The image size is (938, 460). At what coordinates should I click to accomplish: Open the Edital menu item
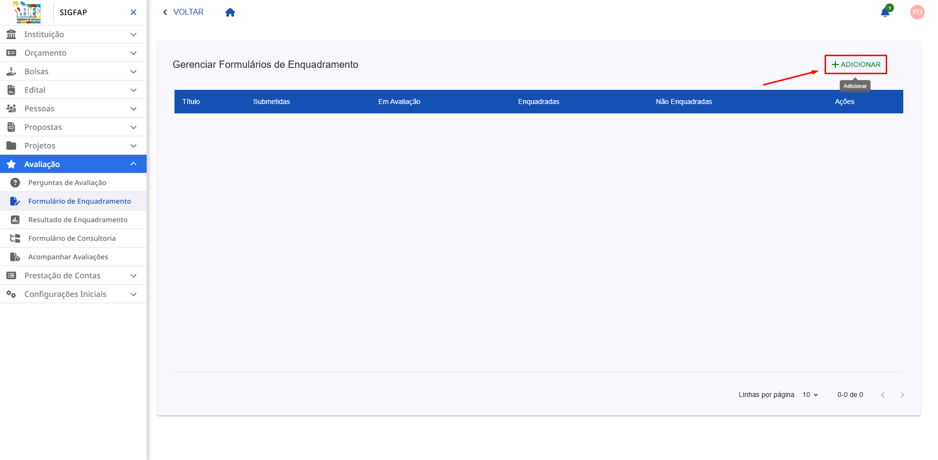click(36, 90)
